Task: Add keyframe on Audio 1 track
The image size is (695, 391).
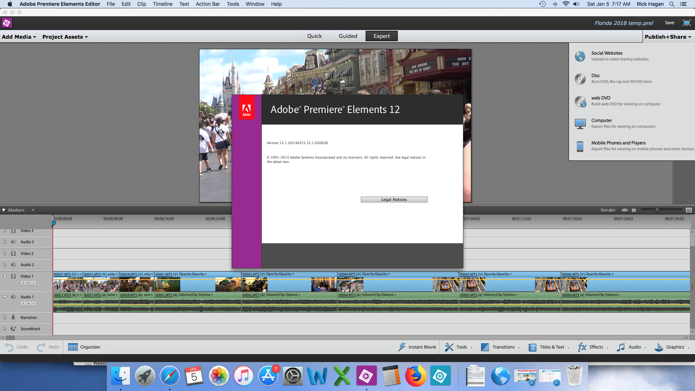Action: click(28, 304)
